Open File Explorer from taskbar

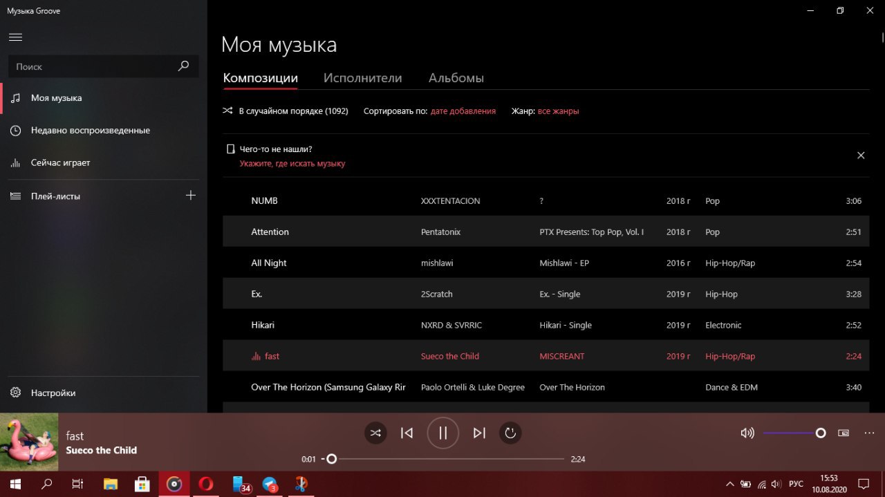coord(111,484)
